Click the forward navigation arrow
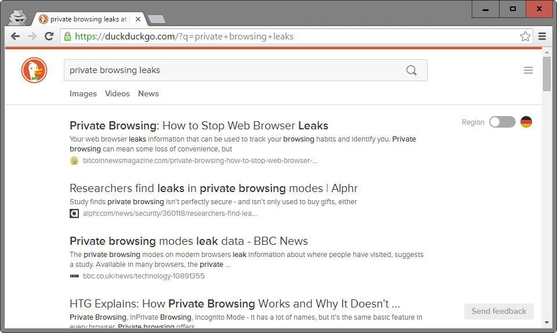 pyautogui.click(x=32, y=36)
